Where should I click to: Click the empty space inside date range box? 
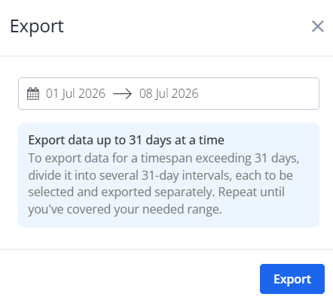tap(258, 93)
